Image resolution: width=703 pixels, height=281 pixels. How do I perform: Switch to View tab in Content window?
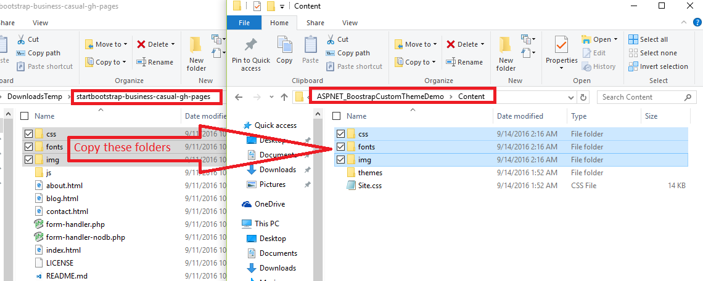[x=350, y=23]
